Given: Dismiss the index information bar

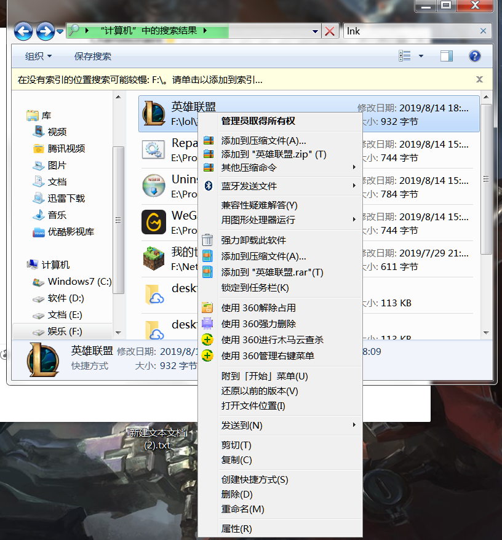Looking at the screenshot, I should pyautogui.click(x=479, y=79).
